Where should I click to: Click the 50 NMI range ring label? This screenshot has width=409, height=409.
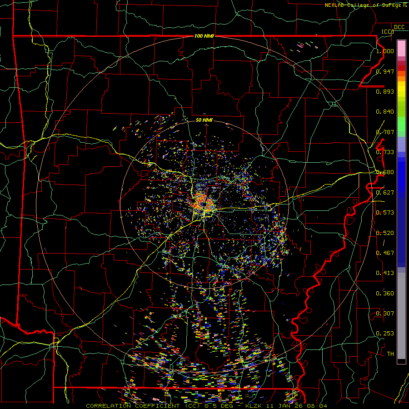click(204, 120)
